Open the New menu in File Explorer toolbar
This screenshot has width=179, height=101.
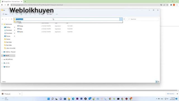click(5, 14)
